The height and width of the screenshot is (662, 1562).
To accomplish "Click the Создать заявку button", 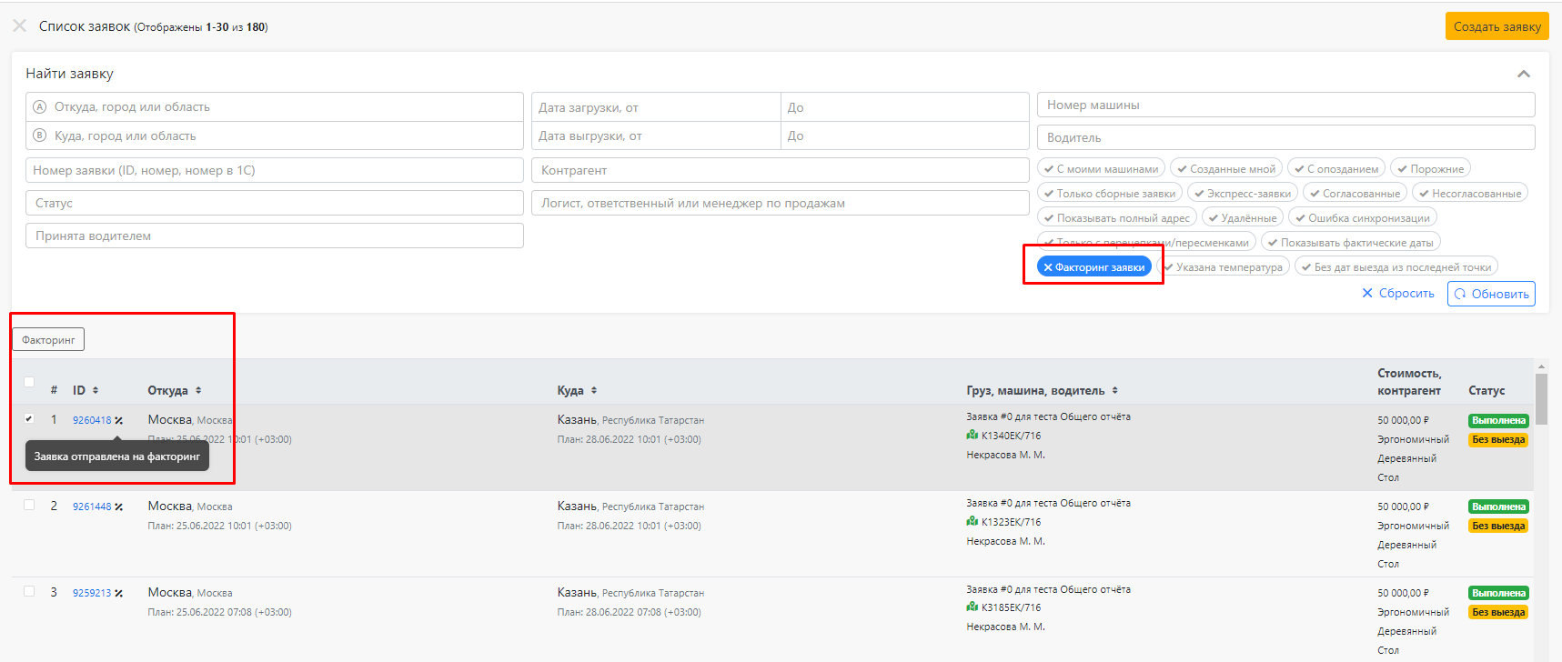I will click(1496, 26).
